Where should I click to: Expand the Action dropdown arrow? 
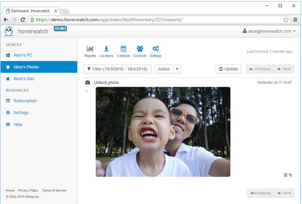[177, 69]
